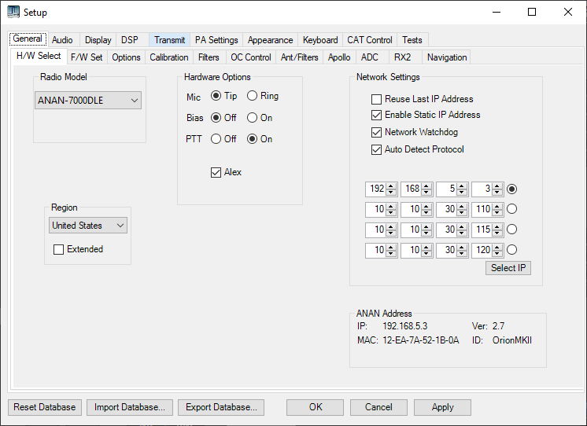Open the F/W Set sub-tab
Screen dimensions: 587x426
tap(87, 57)
